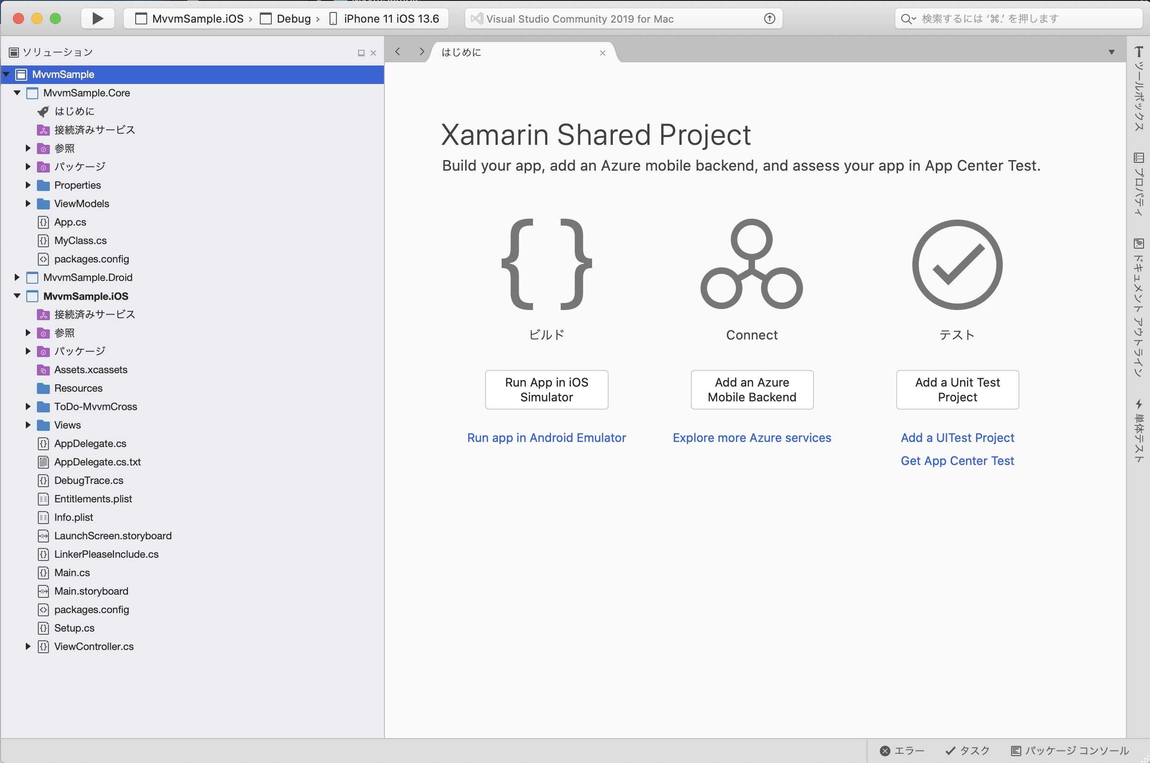Click the Connect nodes icon
This screenshot has height=763, width=1150.
751,264
